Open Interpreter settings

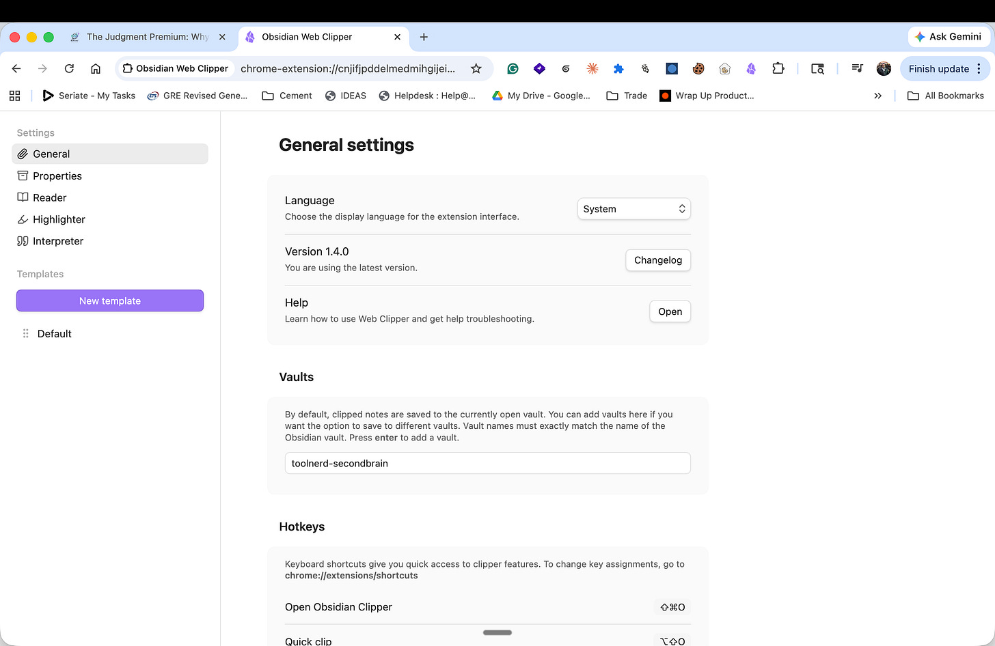pos(58,241)
